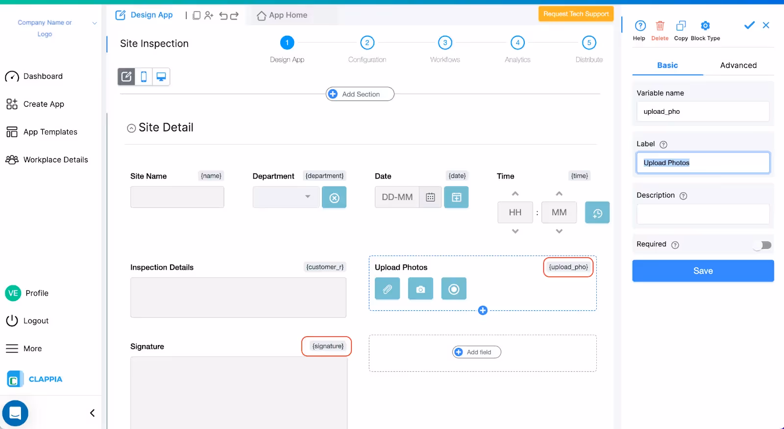Open Workplace Details in sidebar
784x429 pixels.
47,160
